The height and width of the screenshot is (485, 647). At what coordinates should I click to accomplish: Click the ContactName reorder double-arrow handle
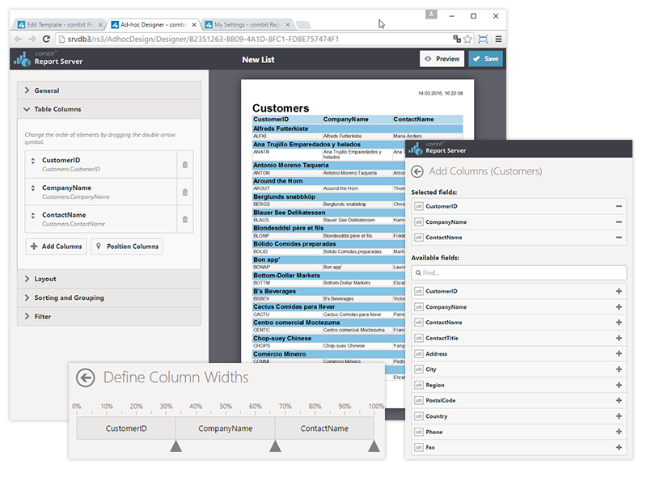(33, 215)
